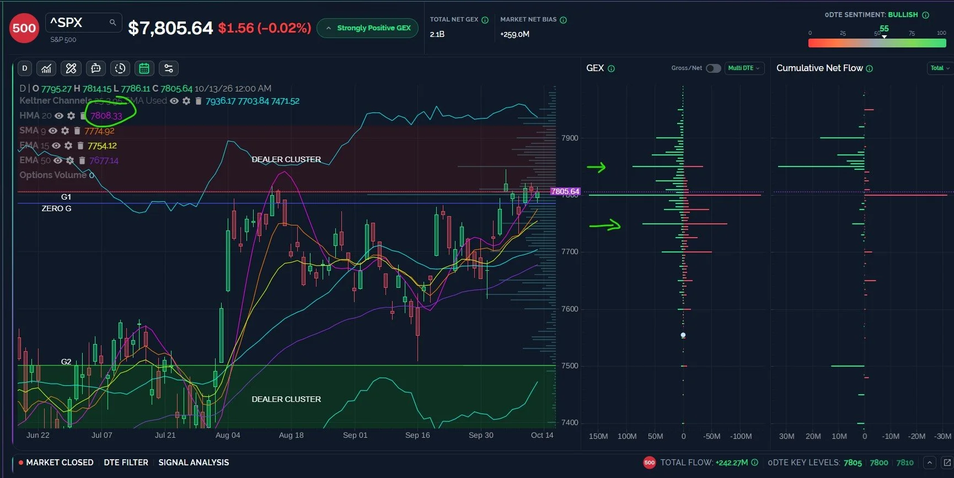
Task: Select the 7805 key level
Action: 853,463
